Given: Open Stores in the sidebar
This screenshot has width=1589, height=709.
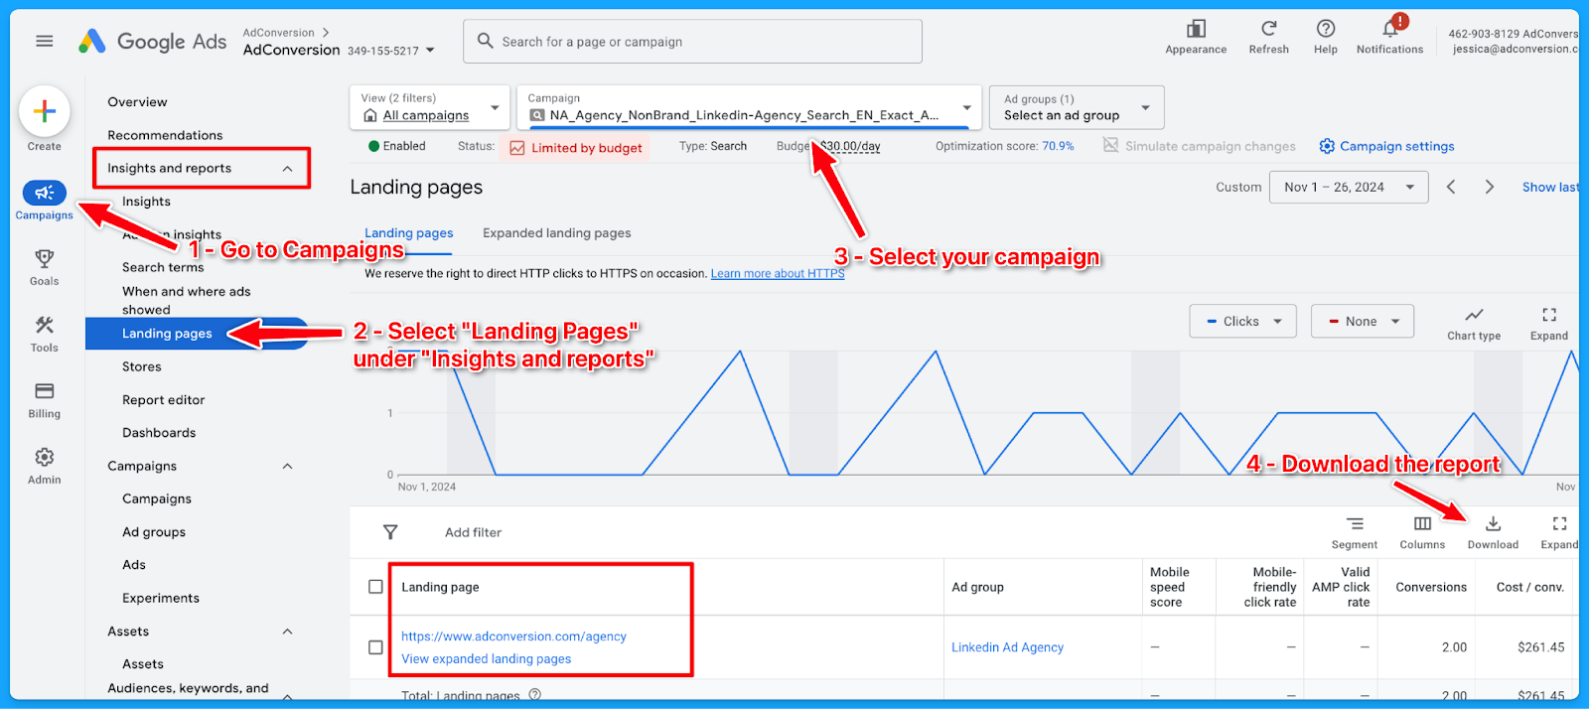Looking at the screenshot, I should click(142, 366).
